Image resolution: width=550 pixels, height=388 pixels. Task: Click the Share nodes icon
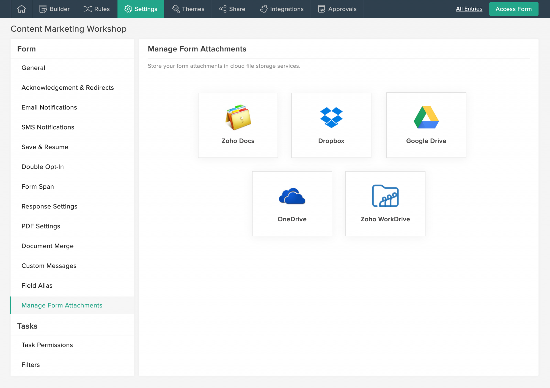(223, 9)
